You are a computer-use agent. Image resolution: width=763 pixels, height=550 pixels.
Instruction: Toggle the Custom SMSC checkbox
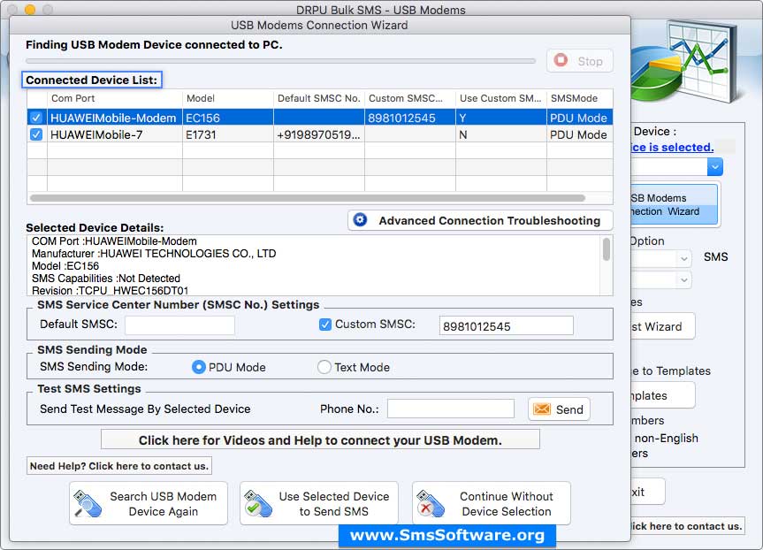click(325, 325)
